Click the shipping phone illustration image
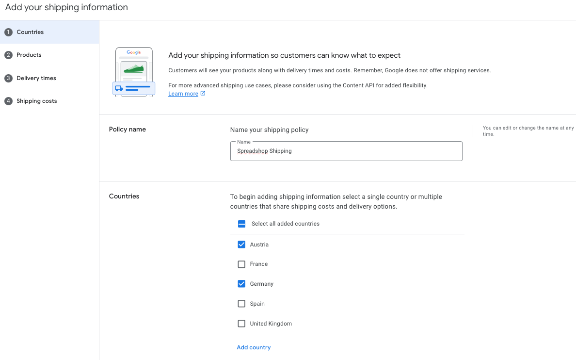The image size is (576, 360). tap(134, 72)
